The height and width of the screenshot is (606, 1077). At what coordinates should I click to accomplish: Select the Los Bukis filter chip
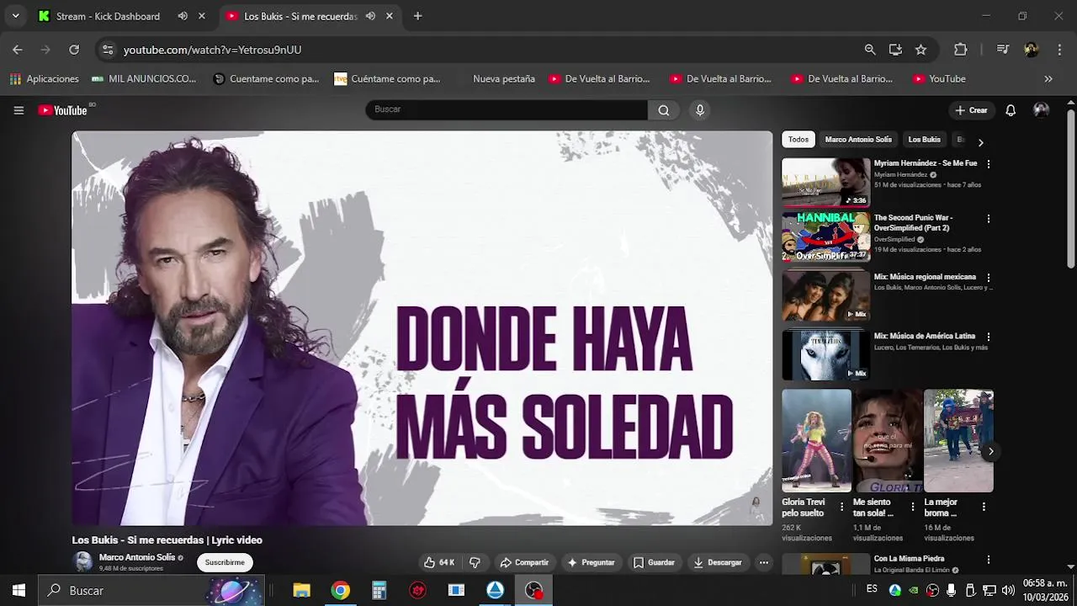[x=924, y=140]
